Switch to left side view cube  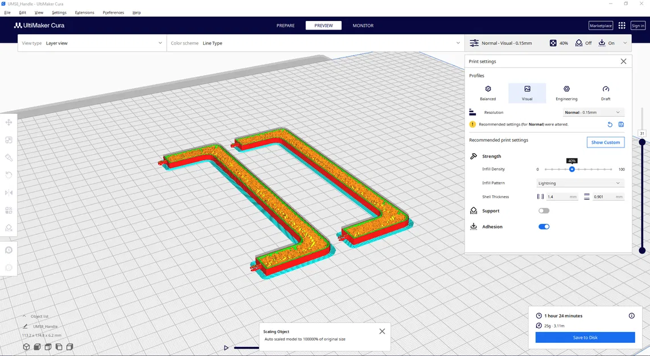pyautogui.click(x=59, y=347)
